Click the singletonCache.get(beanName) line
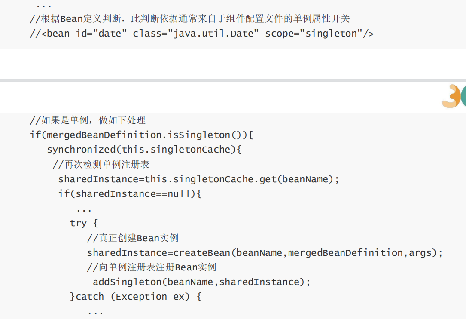Image resolution: width=466 pixels, height=319 pixels. (198, 179)
